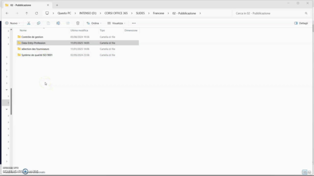Navigate to Francese breadcrumb
This screenshot has height=176, width=314.
coord(158,13)
